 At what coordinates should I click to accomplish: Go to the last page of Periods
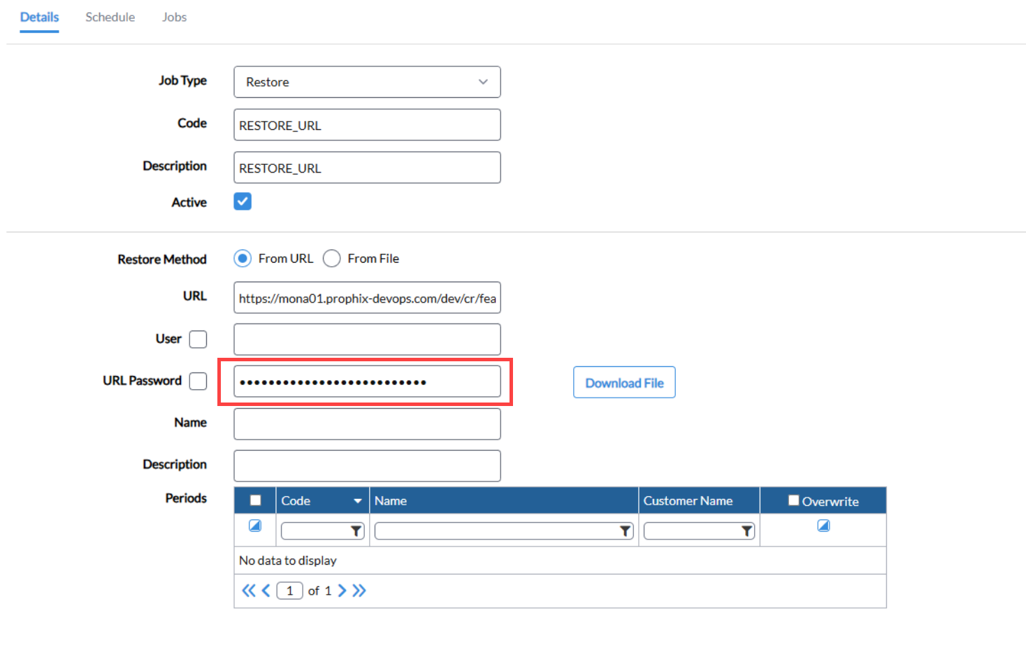(359, 590)
